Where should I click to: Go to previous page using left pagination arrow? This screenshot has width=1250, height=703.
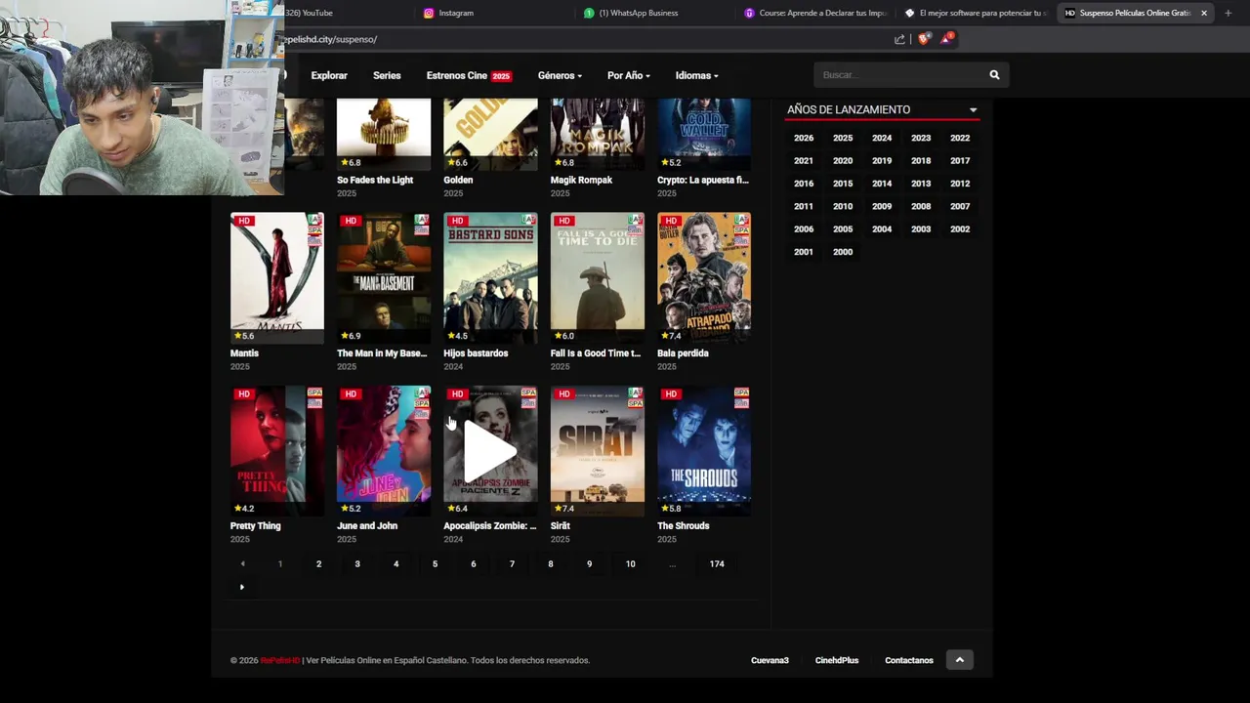[242, 563]
